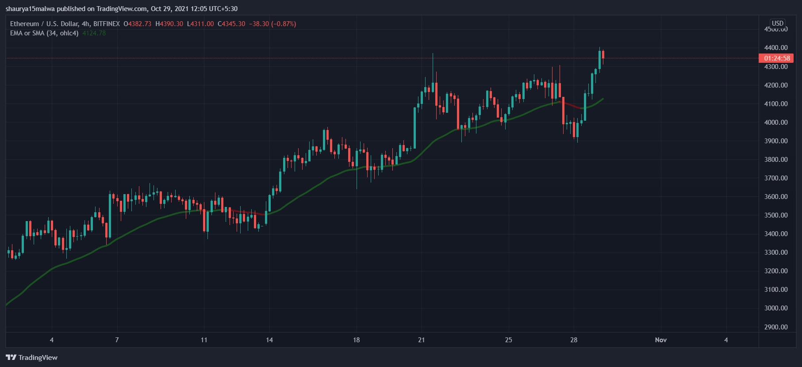Click the high price value H4390.30
This screenshot has height=367, width=802.
click(169, 24)
